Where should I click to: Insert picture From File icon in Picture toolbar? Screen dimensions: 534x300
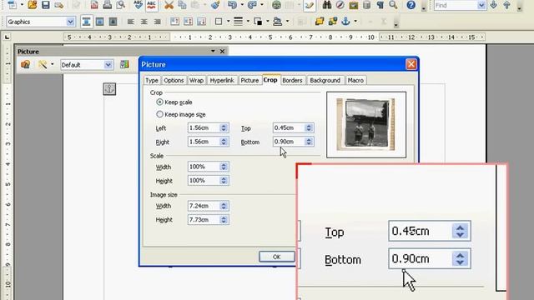[25, 64]
